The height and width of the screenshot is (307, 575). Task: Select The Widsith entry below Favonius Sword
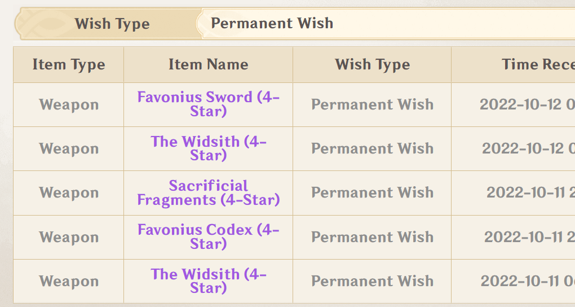208,148
